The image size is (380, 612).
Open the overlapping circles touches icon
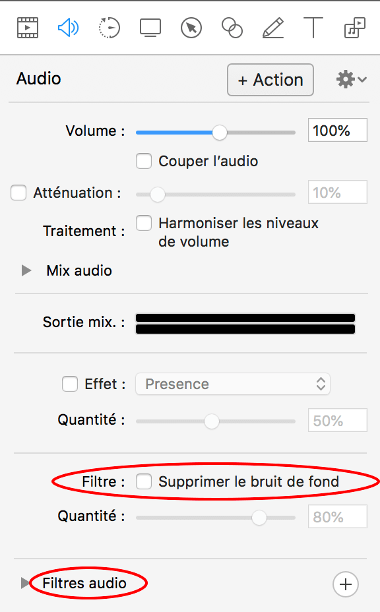coord(232,28)
